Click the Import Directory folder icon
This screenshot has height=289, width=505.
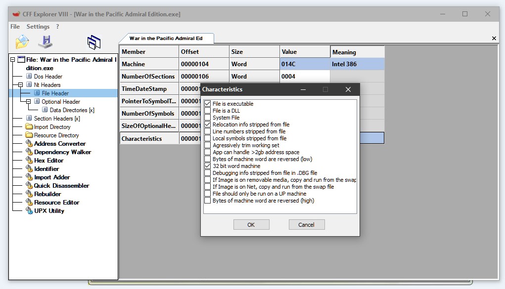point(29,126)
